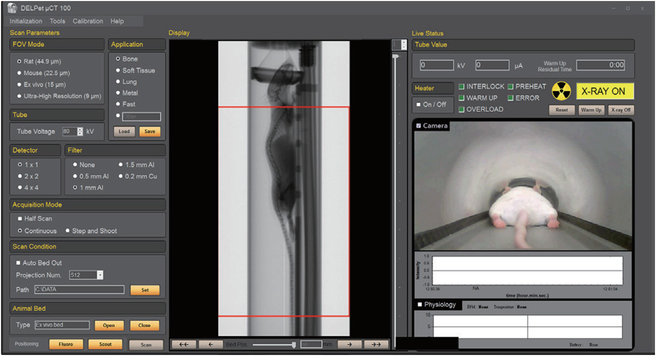This screenshot has width=656, height=356.
Task: Step bed back with single left arrow
Action: coord(211,344)
